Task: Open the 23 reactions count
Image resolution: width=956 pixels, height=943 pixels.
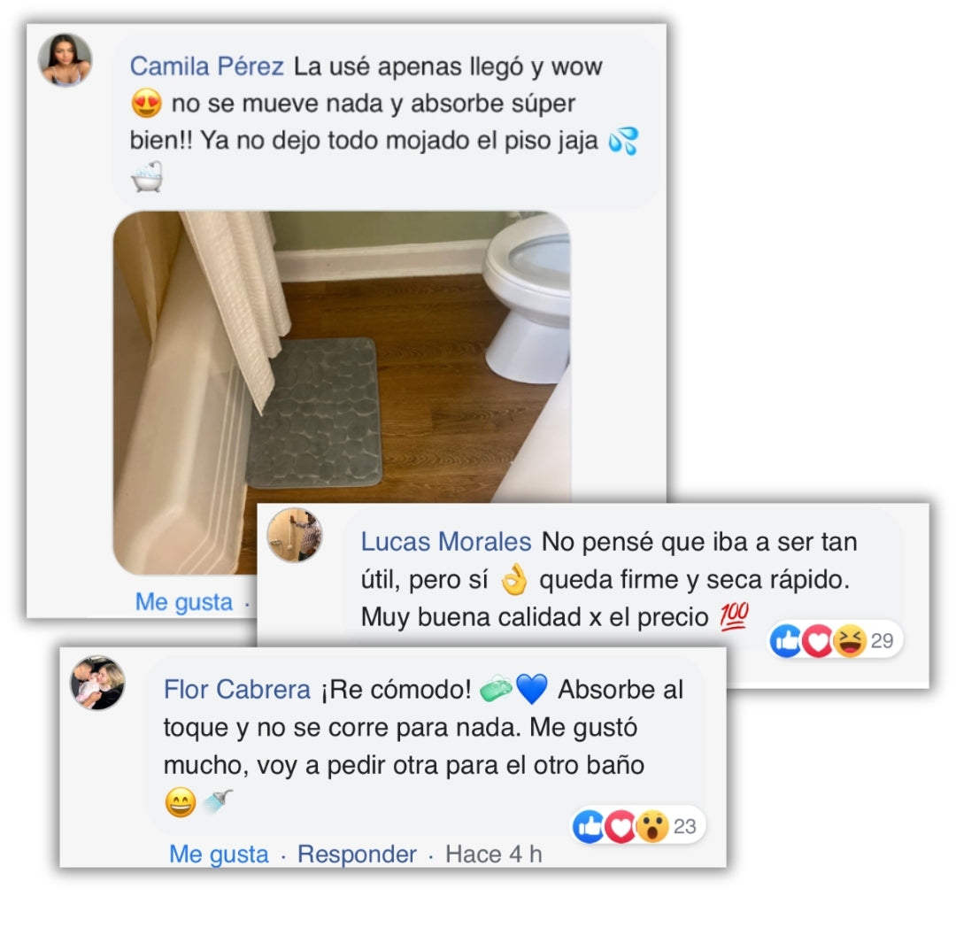Action: click(x=684, y=826)
